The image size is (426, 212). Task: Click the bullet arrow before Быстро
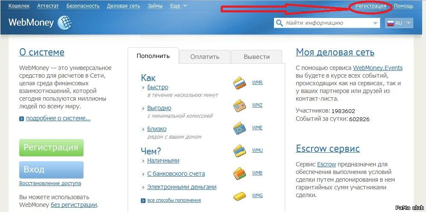[x=143, y=88]
